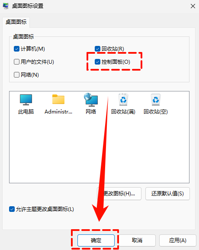This screenshot has width=199, height=250.
Task: Close the 桌面图标设置 dialog
Action: [193, 6]
